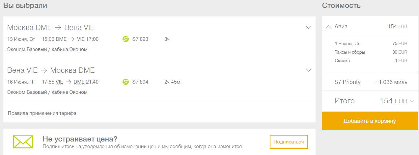
Task: Add the flight with Добавить в корзину
Action: pyautogui.click(x=370, y=121)
